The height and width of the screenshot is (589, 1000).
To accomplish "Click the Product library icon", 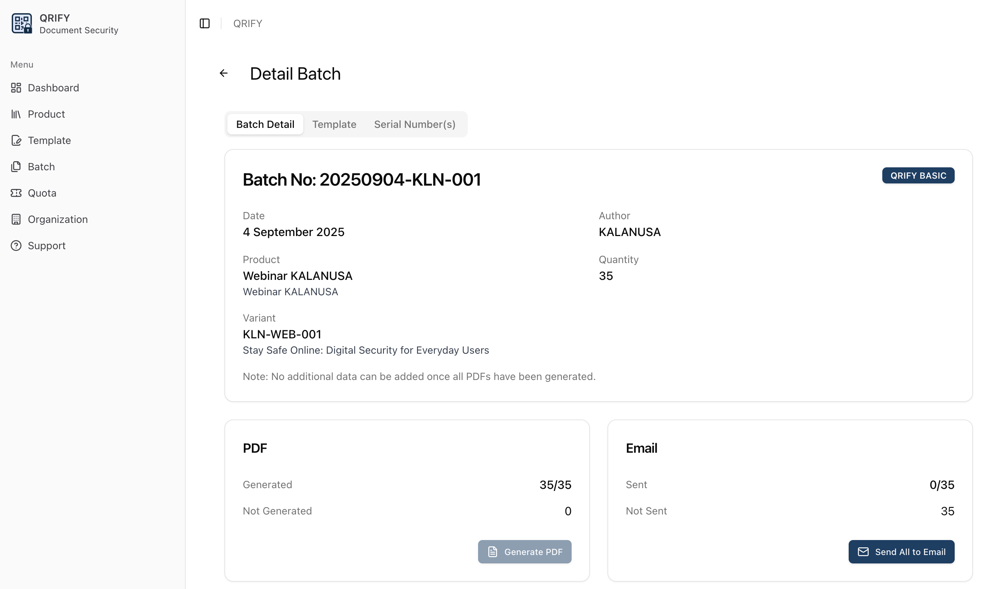I will pos(16,114).
